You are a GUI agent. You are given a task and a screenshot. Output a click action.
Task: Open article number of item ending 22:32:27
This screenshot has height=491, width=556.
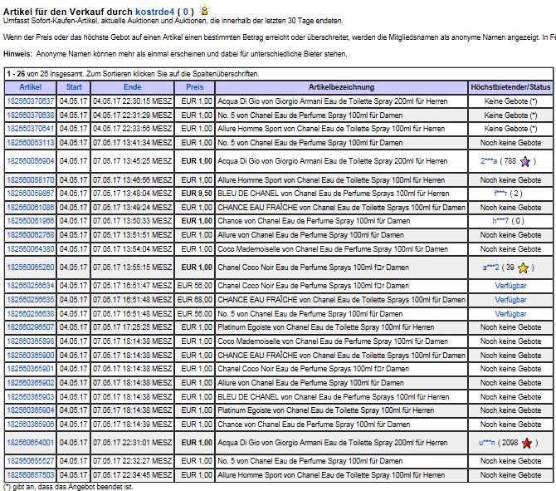pos(31,461)
